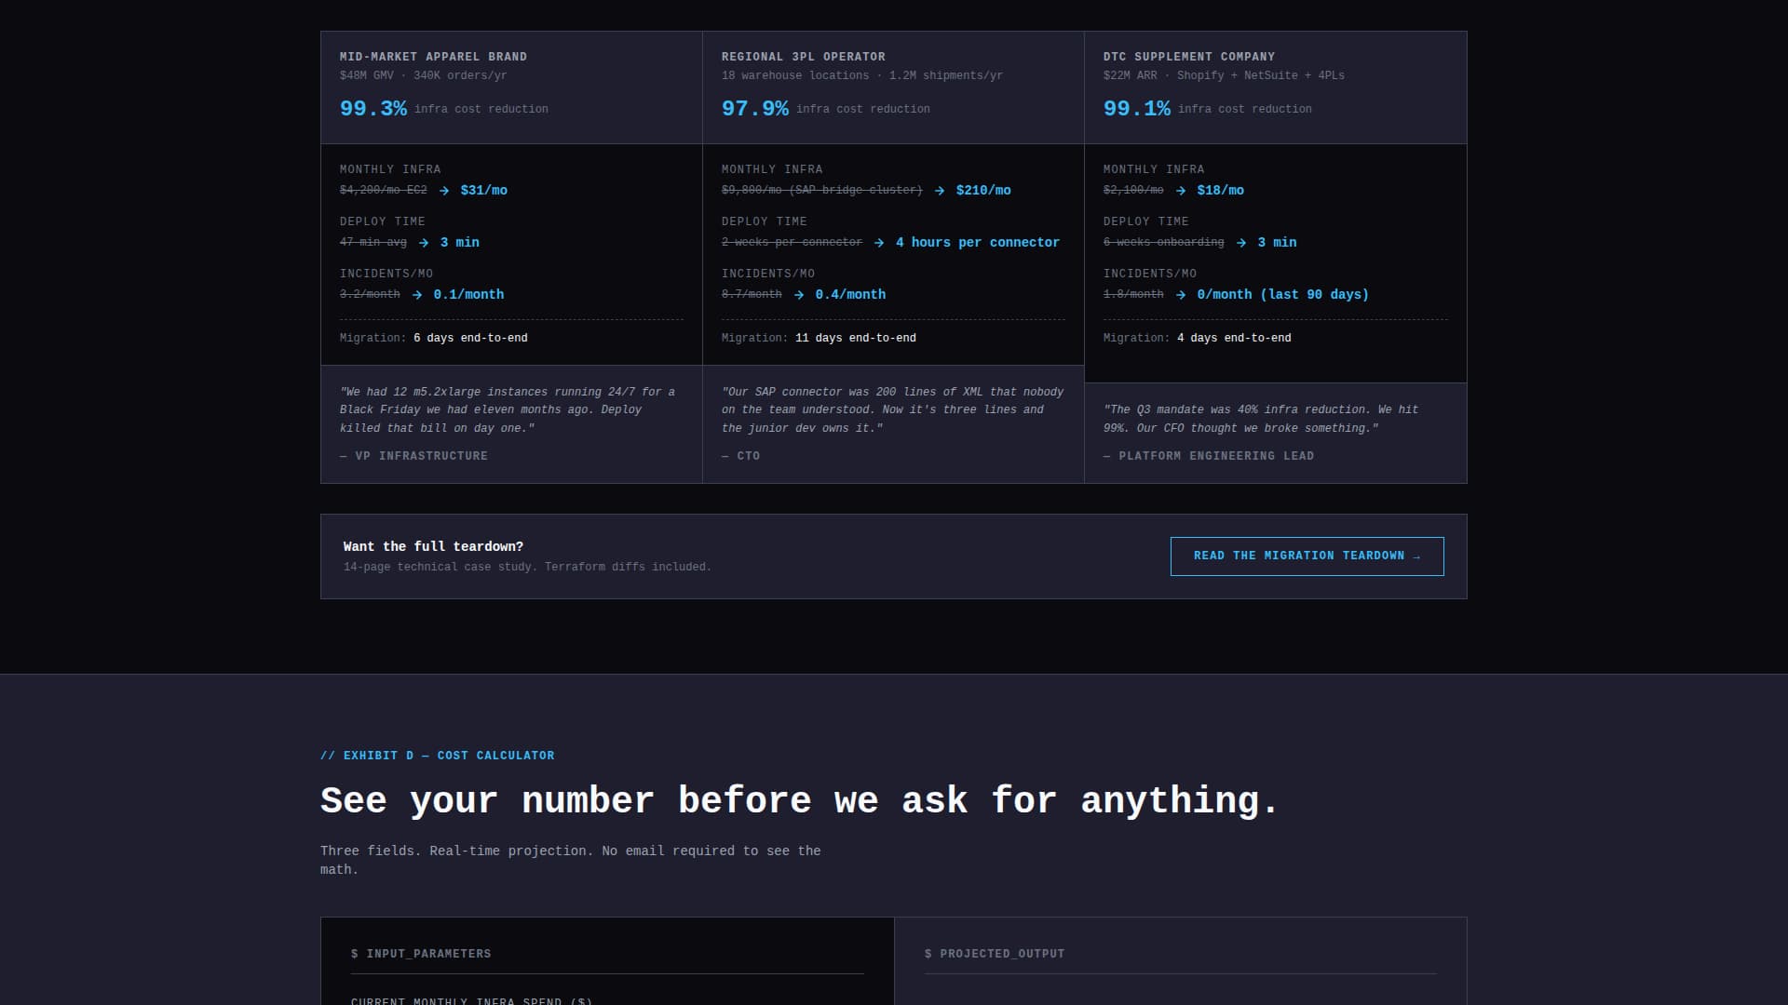Image resolution: width=1788 pixels, height=1005 pixels.
Task: Click Three fields. Real-time projection paragraph
Action: 571,861
